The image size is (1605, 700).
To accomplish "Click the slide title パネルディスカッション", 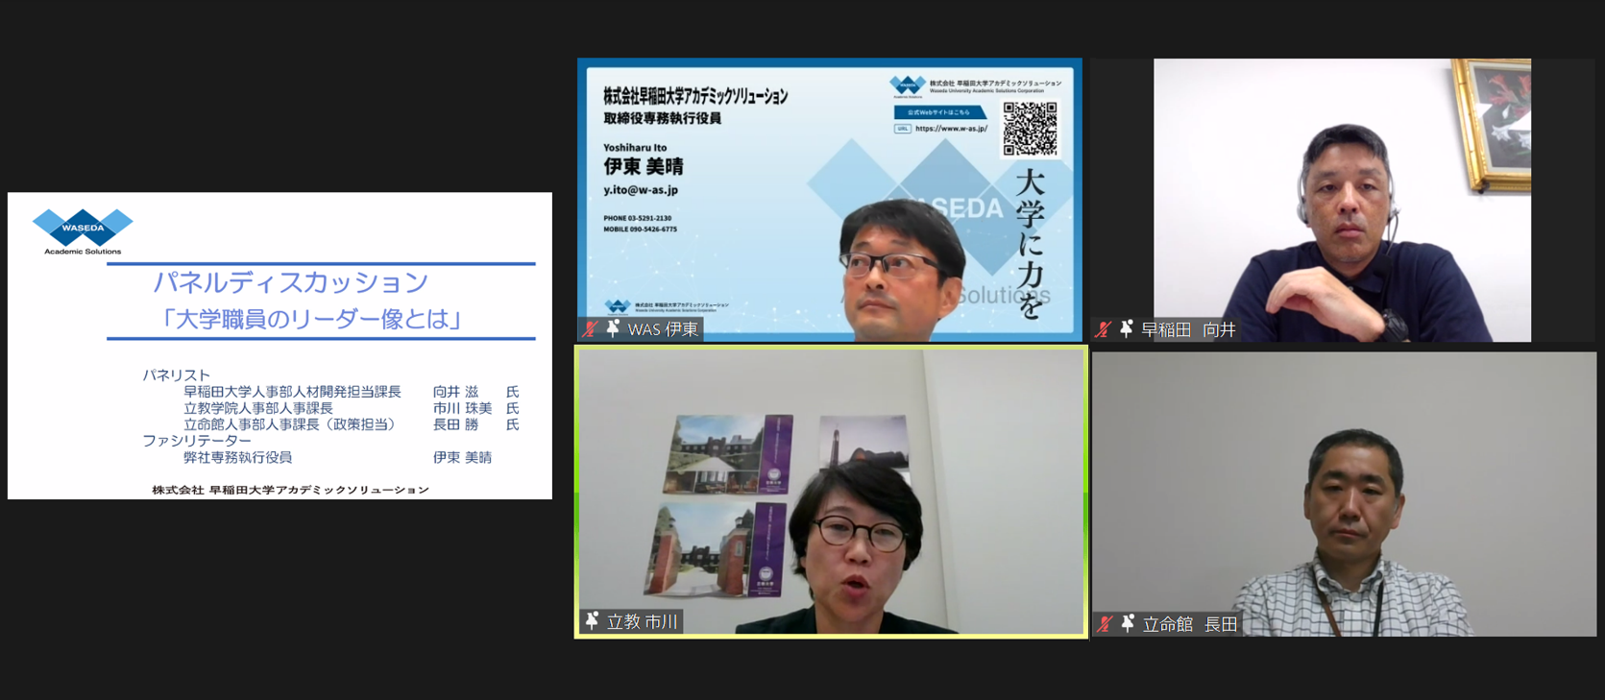I will pos(290,282).
